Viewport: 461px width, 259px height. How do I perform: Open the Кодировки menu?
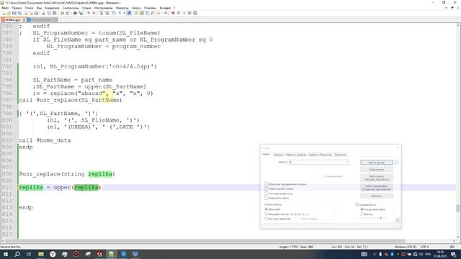[52, 8]
